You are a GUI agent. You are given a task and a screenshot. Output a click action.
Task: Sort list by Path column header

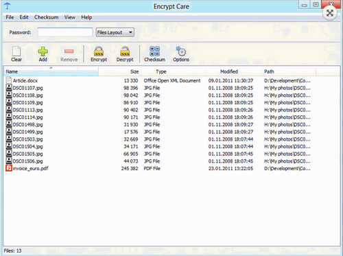tap(289, 71)
